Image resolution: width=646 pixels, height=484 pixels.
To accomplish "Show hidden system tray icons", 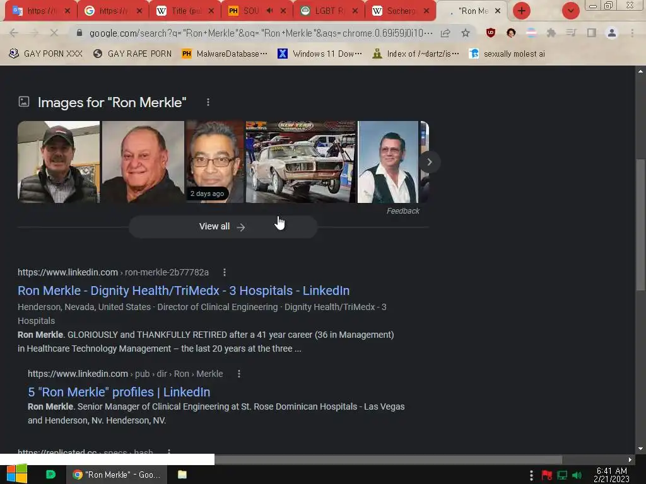I will click(531, 476).
